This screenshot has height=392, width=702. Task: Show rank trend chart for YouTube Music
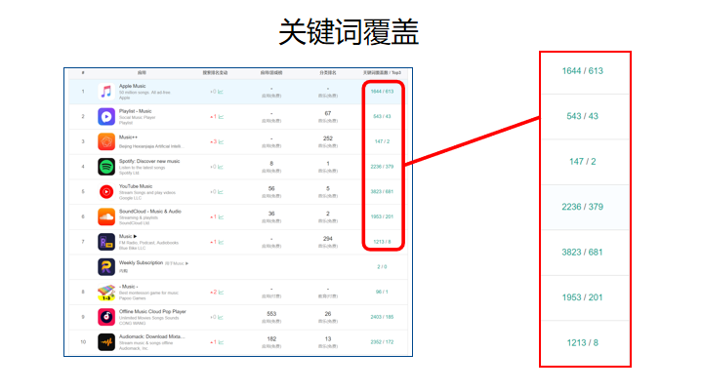(221, 192)
